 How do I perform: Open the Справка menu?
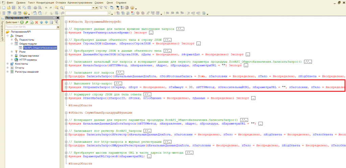point(121,2)
